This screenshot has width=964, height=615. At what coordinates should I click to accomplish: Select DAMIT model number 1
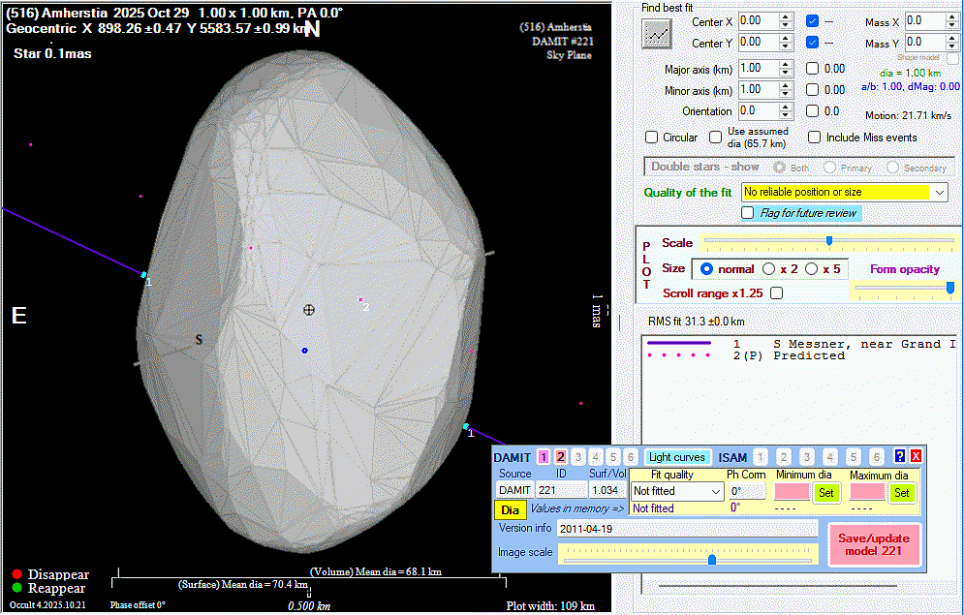pos(543,457)
